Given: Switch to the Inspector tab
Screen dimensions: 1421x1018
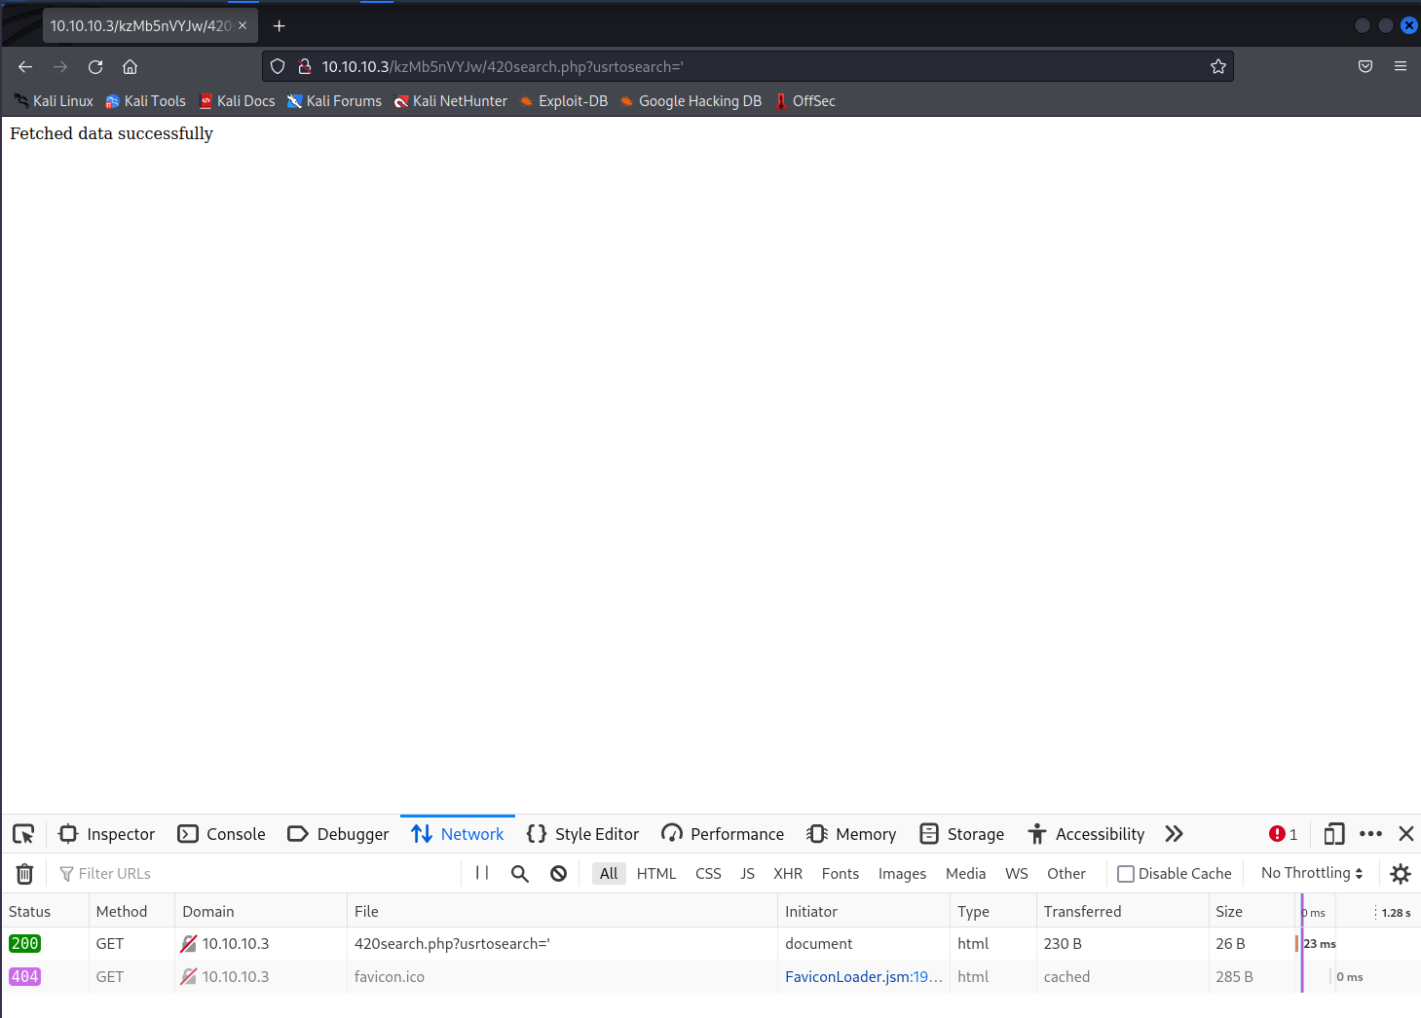Looking at the screenshot, I should [107, 834].
